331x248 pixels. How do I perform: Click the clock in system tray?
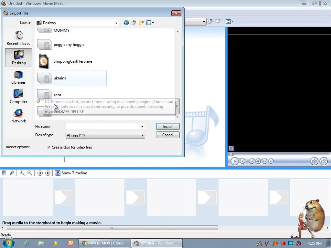click(315, 243)
